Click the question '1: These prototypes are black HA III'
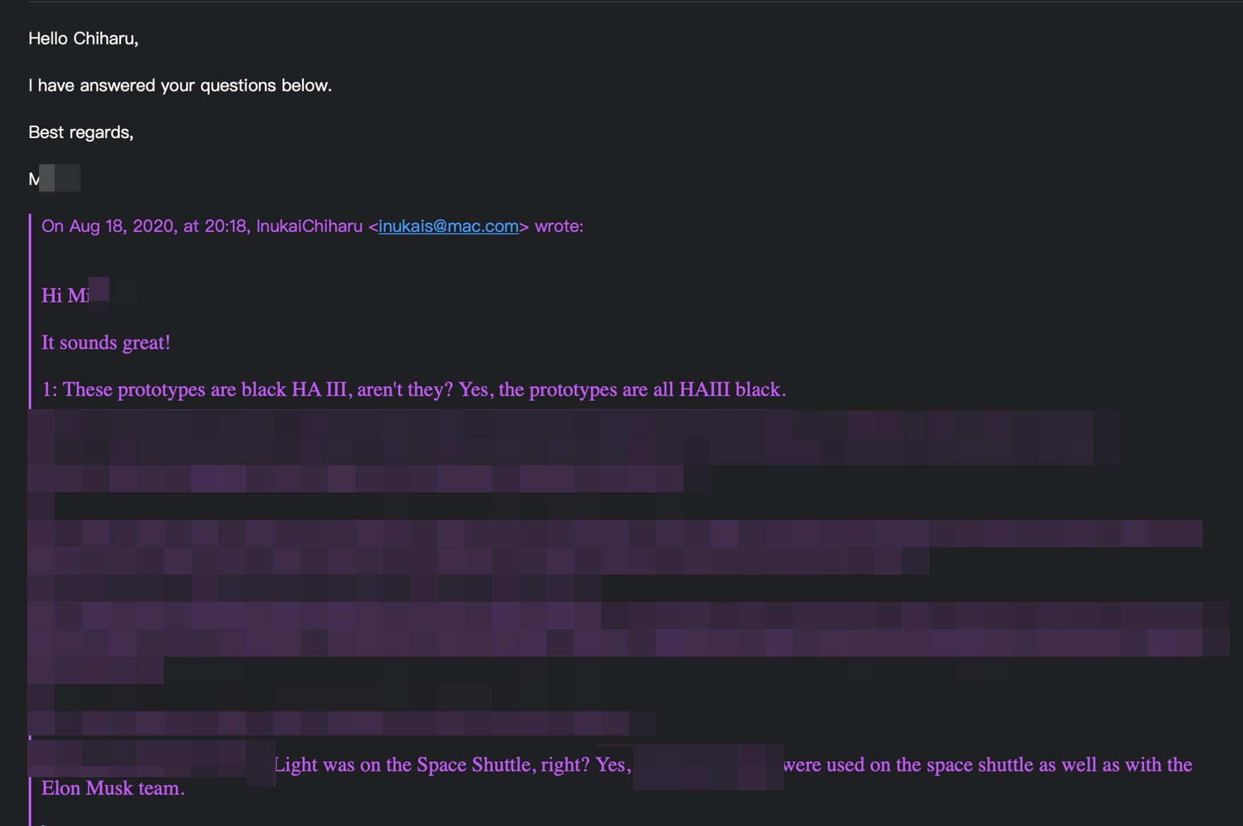 194,389
